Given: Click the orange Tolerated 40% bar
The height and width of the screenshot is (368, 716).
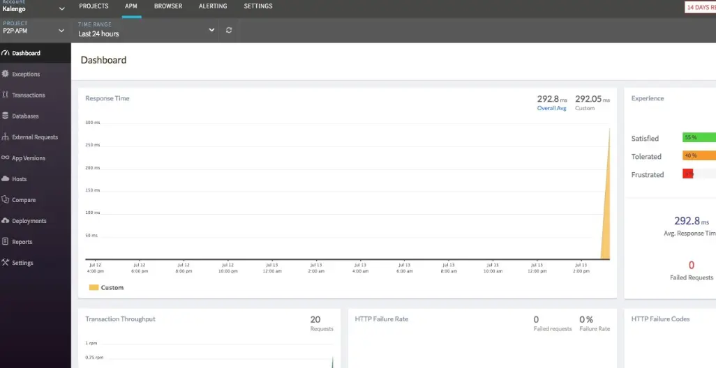Looking at the screenshot, I should click(699, 155).
